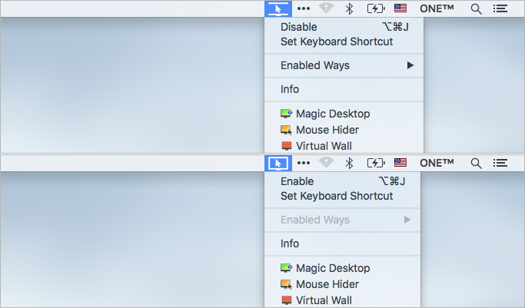Expand Enabled Ways submenu arrow in top menu
The image size is (525, 308).
410,65
